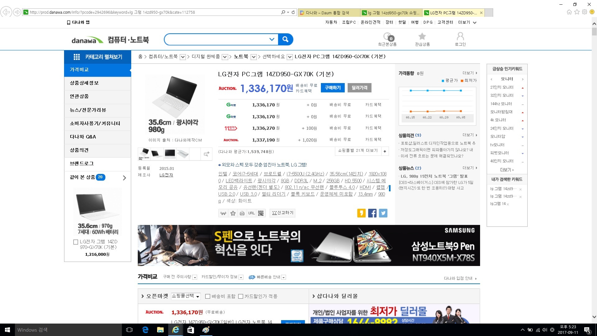Share product on Twitter
The width and height of the screenshot is (597, 336).
click(x=383, y=213)
